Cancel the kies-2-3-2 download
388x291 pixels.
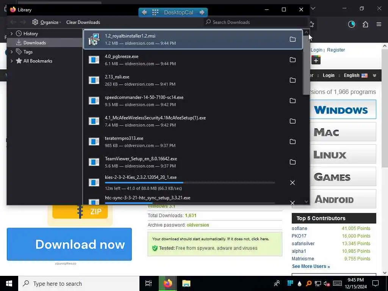click(x=293, y=183)
